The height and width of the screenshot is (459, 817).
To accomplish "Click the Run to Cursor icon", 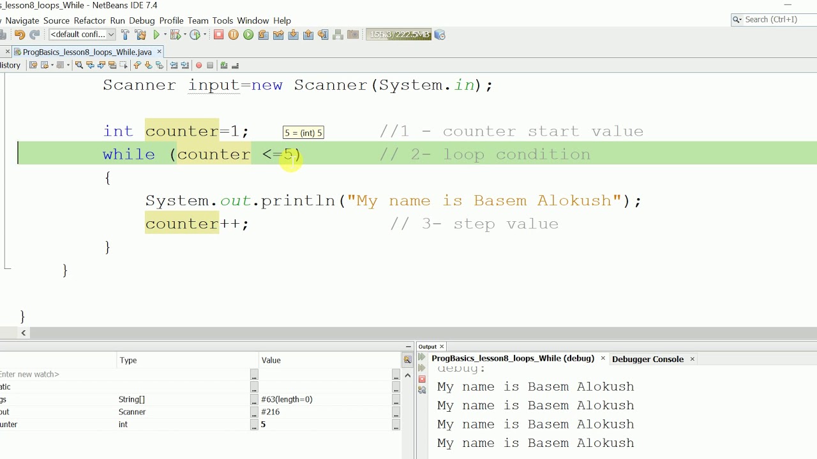I will [323, 34].
